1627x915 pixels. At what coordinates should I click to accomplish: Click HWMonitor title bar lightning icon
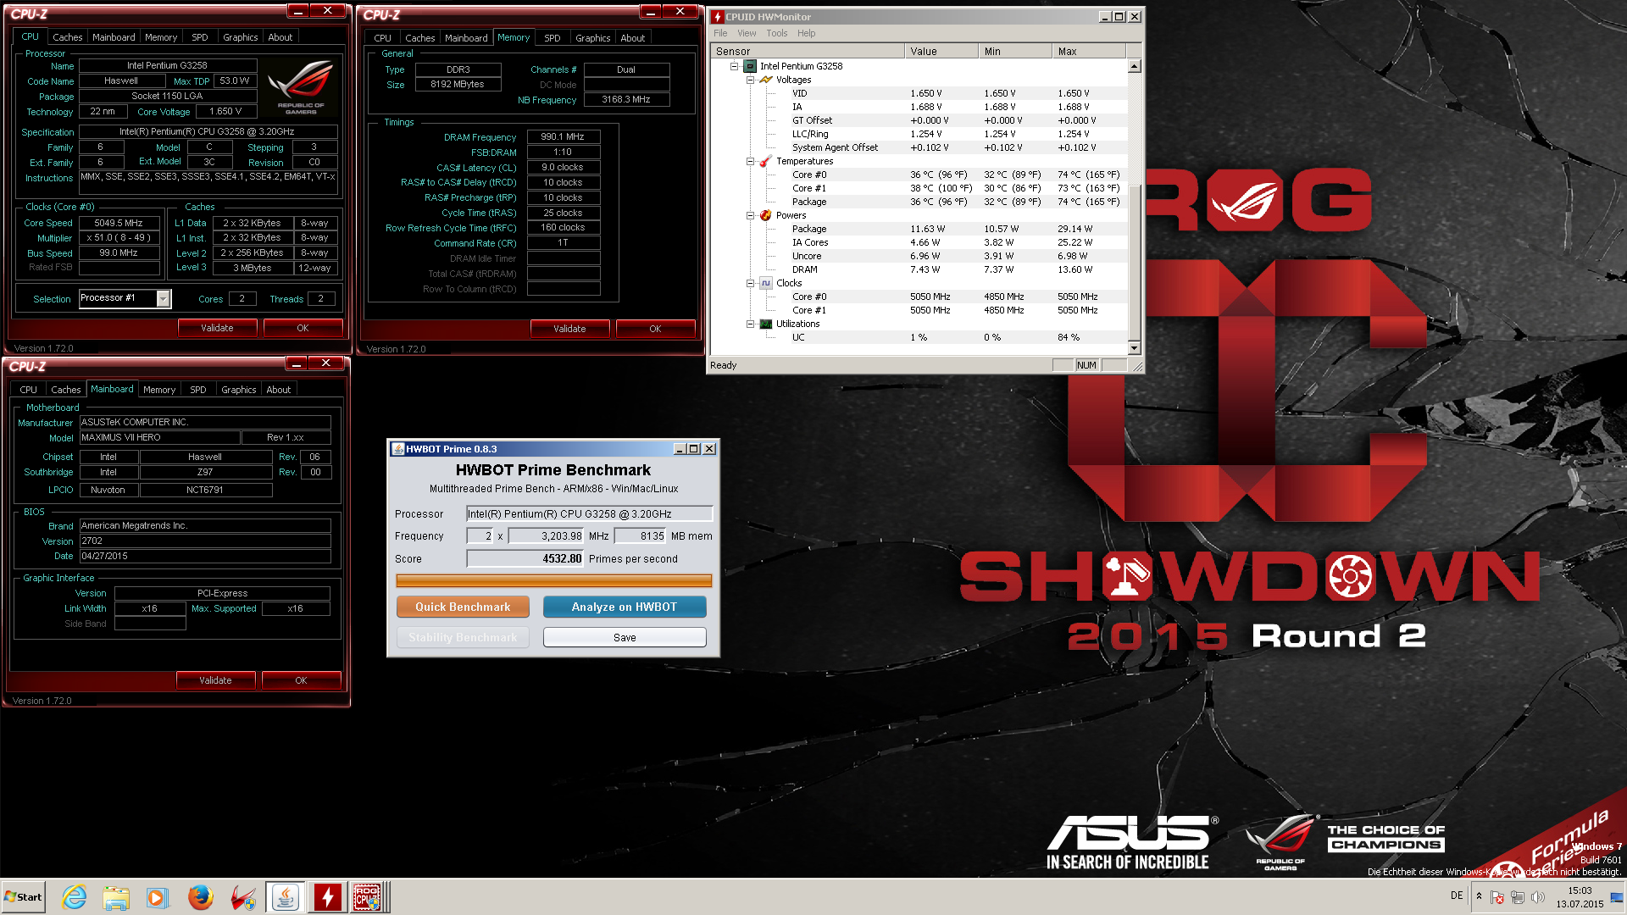pos(718,17)
